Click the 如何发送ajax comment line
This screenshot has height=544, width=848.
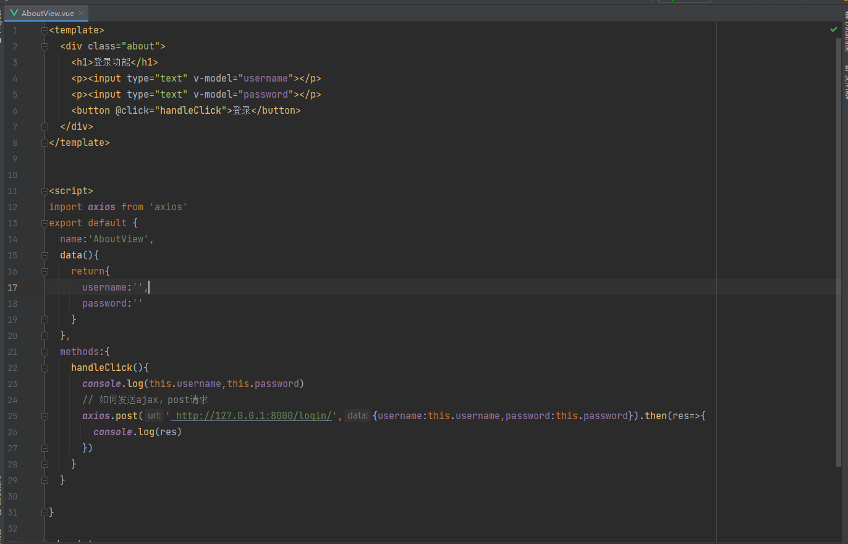click(145, 400)
